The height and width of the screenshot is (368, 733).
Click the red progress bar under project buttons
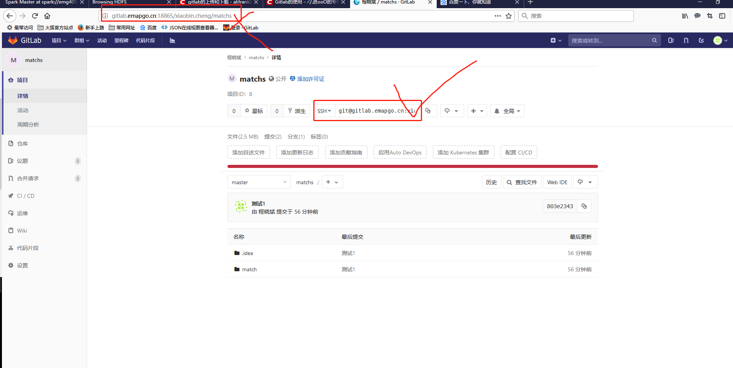[412, 166]
